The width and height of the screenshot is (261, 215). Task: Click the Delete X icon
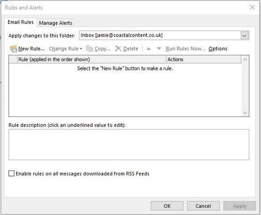coord(118,48)
